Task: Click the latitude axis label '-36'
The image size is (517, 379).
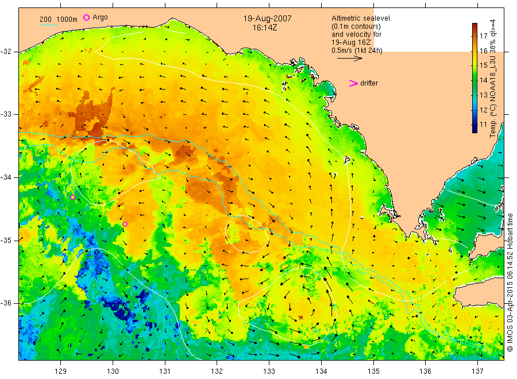Action: [6, 303]
